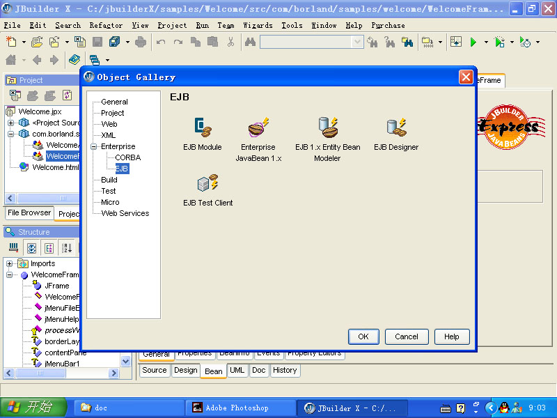557x418 pixels.
Task: Select the EJB Designer icon
Action: [x=396, y=127]
